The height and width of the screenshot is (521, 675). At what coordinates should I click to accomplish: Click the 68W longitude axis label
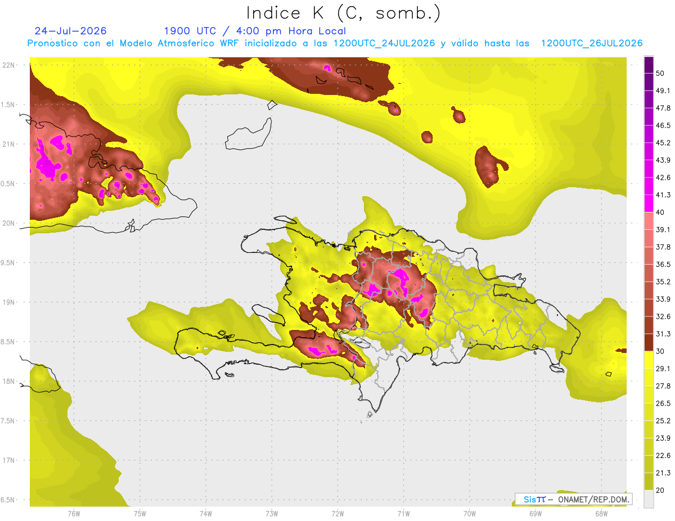coord(601,514)
